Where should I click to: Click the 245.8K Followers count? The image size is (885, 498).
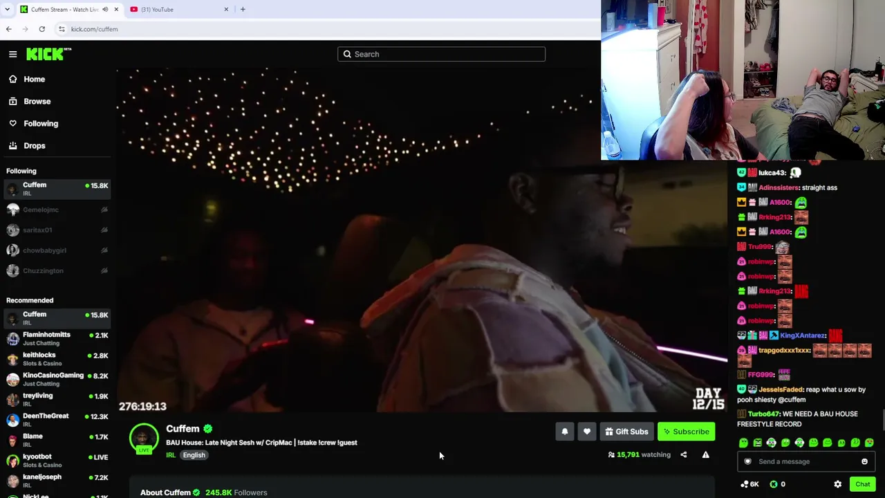[x=236, y=492]
